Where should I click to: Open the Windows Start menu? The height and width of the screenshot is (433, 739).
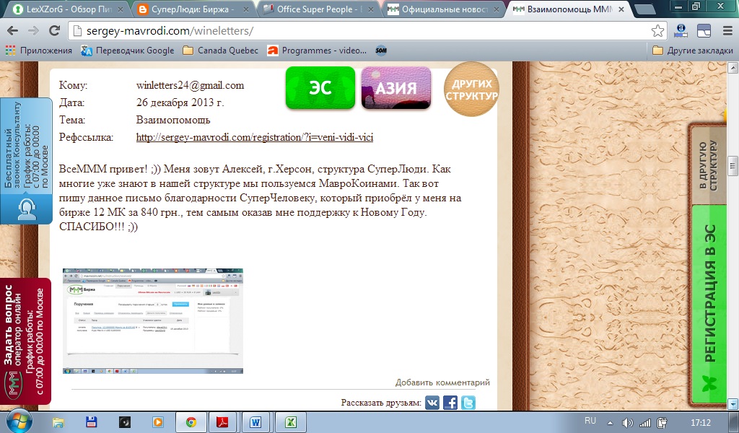(19, 421)
